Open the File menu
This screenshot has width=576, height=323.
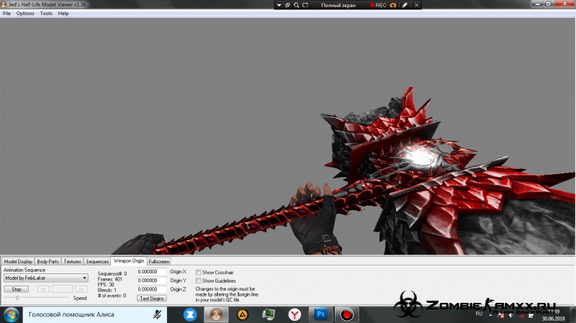coord(6,13)
